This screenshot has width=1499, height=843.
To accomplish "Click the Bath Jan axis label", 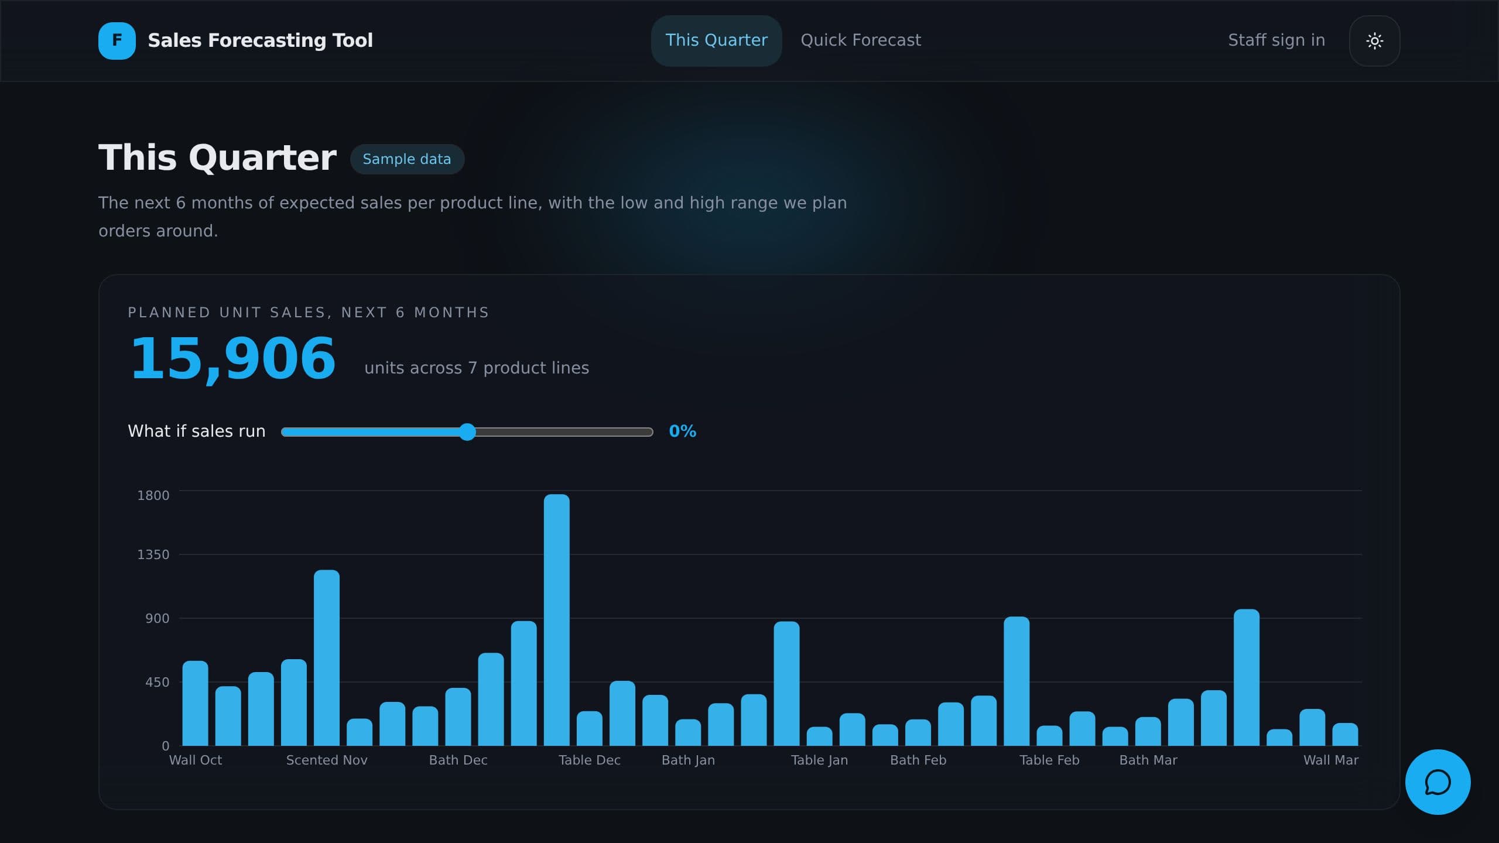I will 688,760.
